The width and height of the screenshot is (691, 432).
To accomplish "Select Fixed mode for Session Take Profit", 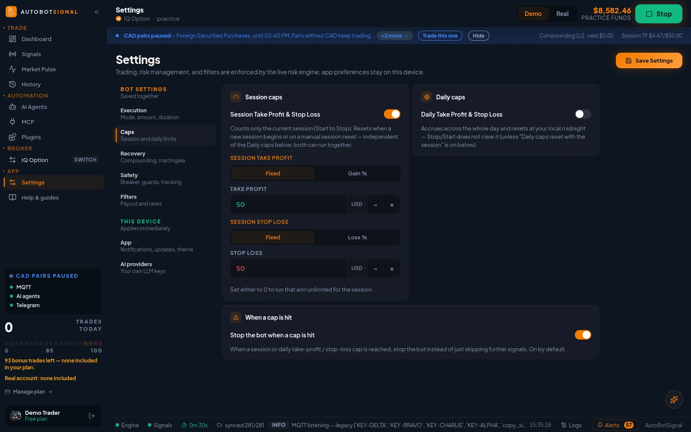I will (x=273, y=173).
